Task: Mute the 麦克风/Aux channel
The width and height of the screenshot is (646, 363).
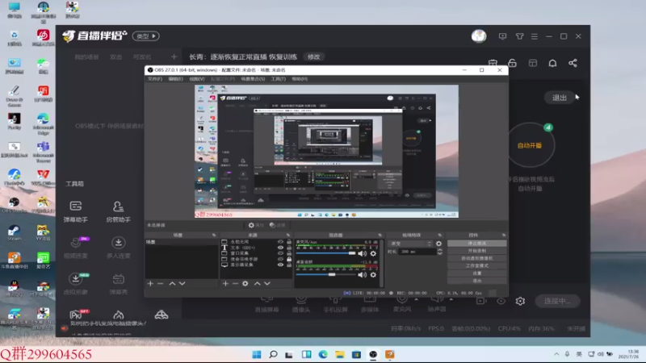Action: tap(362, 253)
